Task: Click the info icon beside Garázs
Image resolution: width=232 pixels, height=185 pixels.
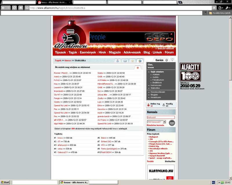Action: point(167,60)
